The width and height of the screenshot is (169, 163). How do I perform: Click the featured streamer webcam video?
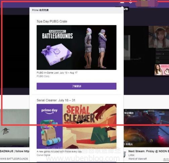[x=159, y=37]
